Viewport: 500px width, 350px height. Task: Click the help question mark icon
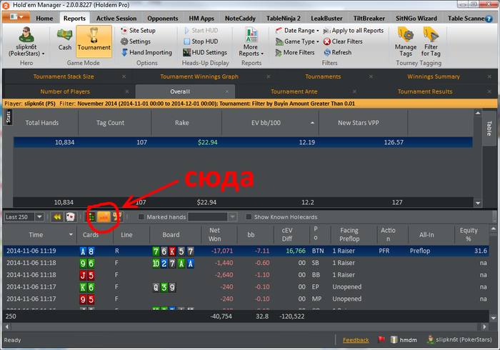tap(488, 19)
